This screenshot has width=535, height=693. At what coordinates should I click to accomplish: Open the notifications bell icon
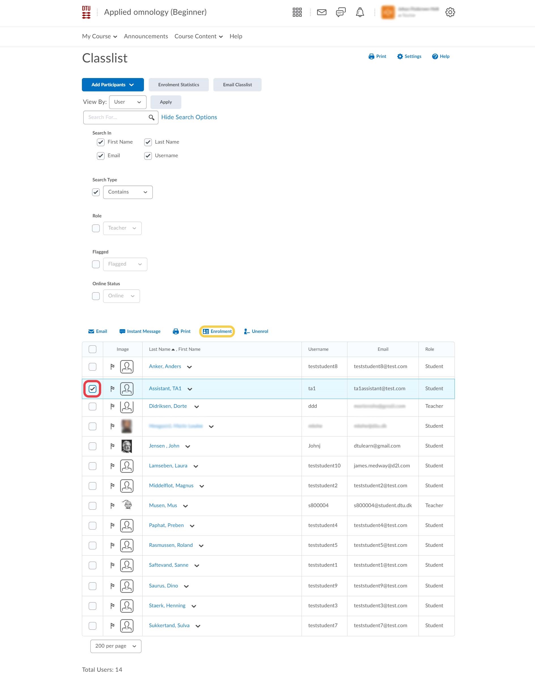(x=360, y=12)
